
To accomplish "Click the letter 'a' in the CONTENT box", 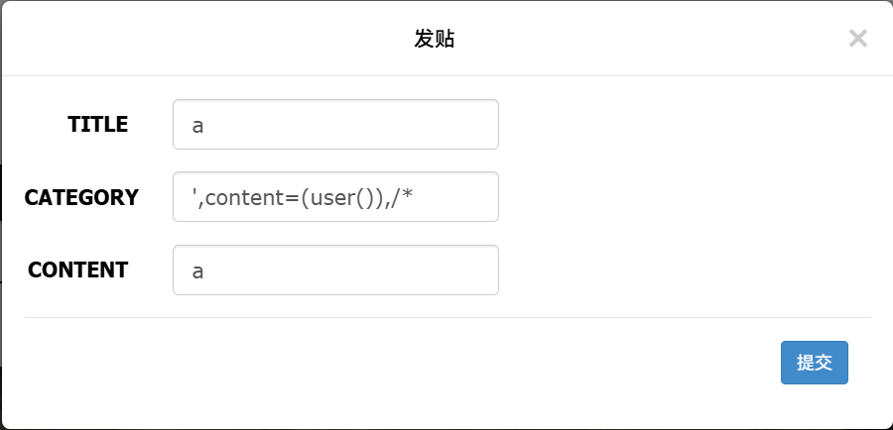I will pyautogui.click(x=197, y=270).
